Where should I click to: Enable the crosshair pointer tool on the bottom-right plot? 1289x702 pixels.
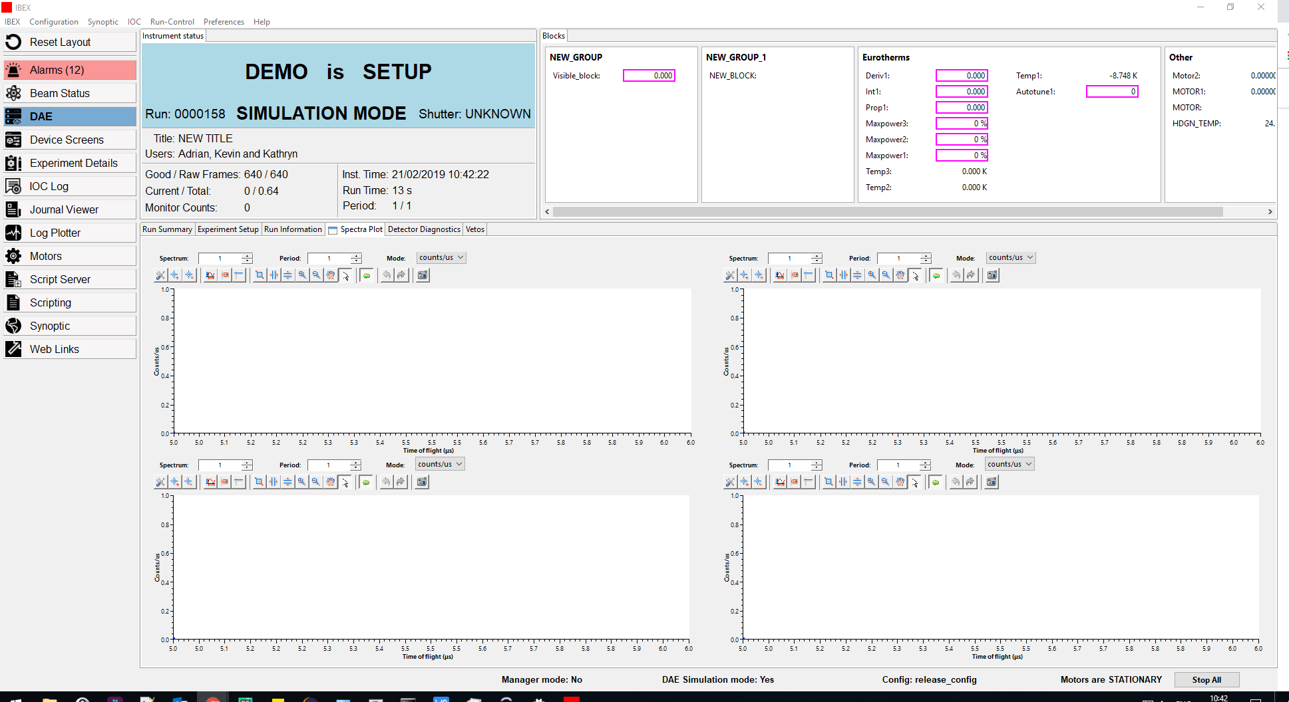pyautogui.click(x=916, y=481)
